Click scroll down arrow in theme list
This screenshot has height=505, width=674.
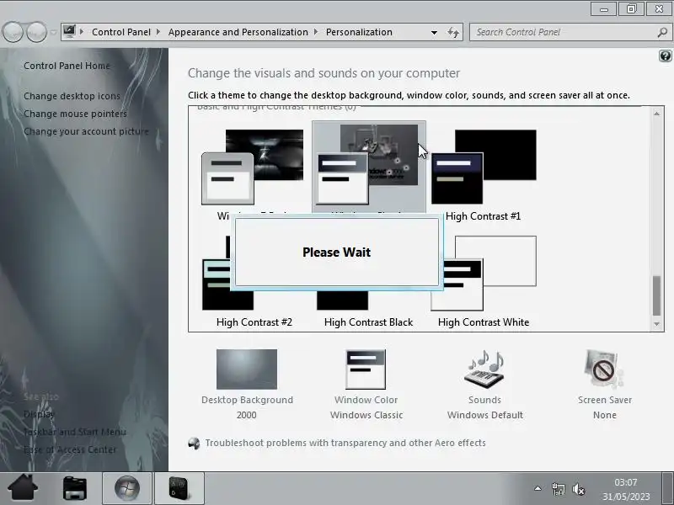pos(656,324)
